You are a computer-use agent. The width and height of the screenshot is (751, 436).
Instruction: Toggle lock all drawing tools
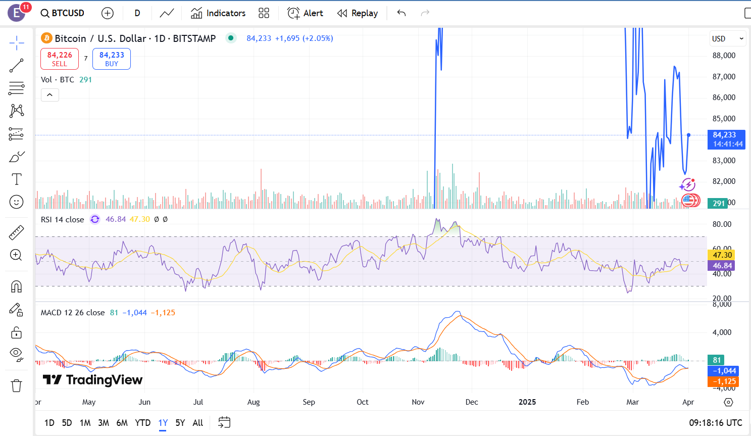pos(16,332)
